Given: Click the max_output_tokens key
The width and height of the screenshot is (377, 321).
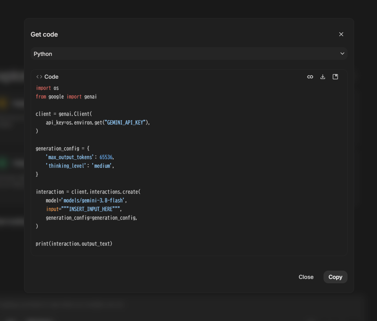Looking at the screenshot, I should 70,157.
